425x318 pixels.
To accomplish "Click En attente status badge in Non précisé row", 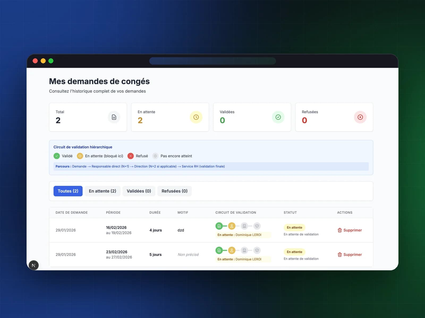I will coord(295,252).
